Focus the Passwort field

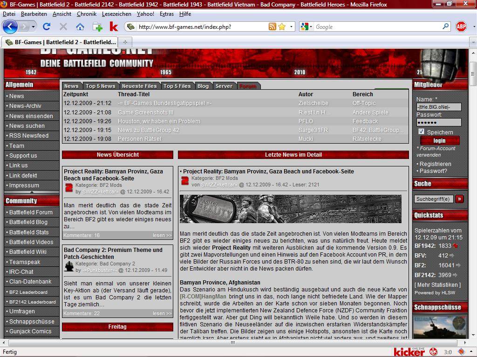439,122
